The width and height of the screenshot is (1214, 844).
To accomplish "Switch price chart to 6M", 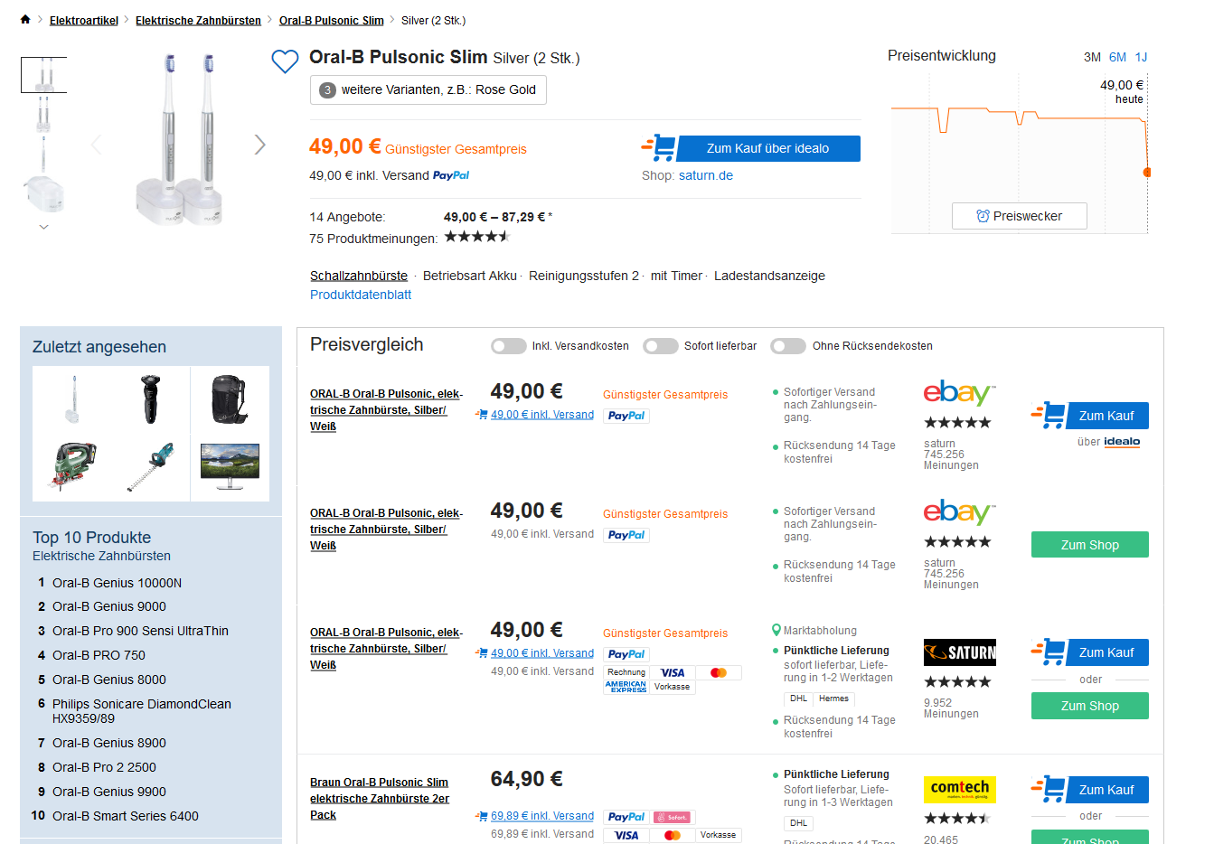I will 1117,57.
